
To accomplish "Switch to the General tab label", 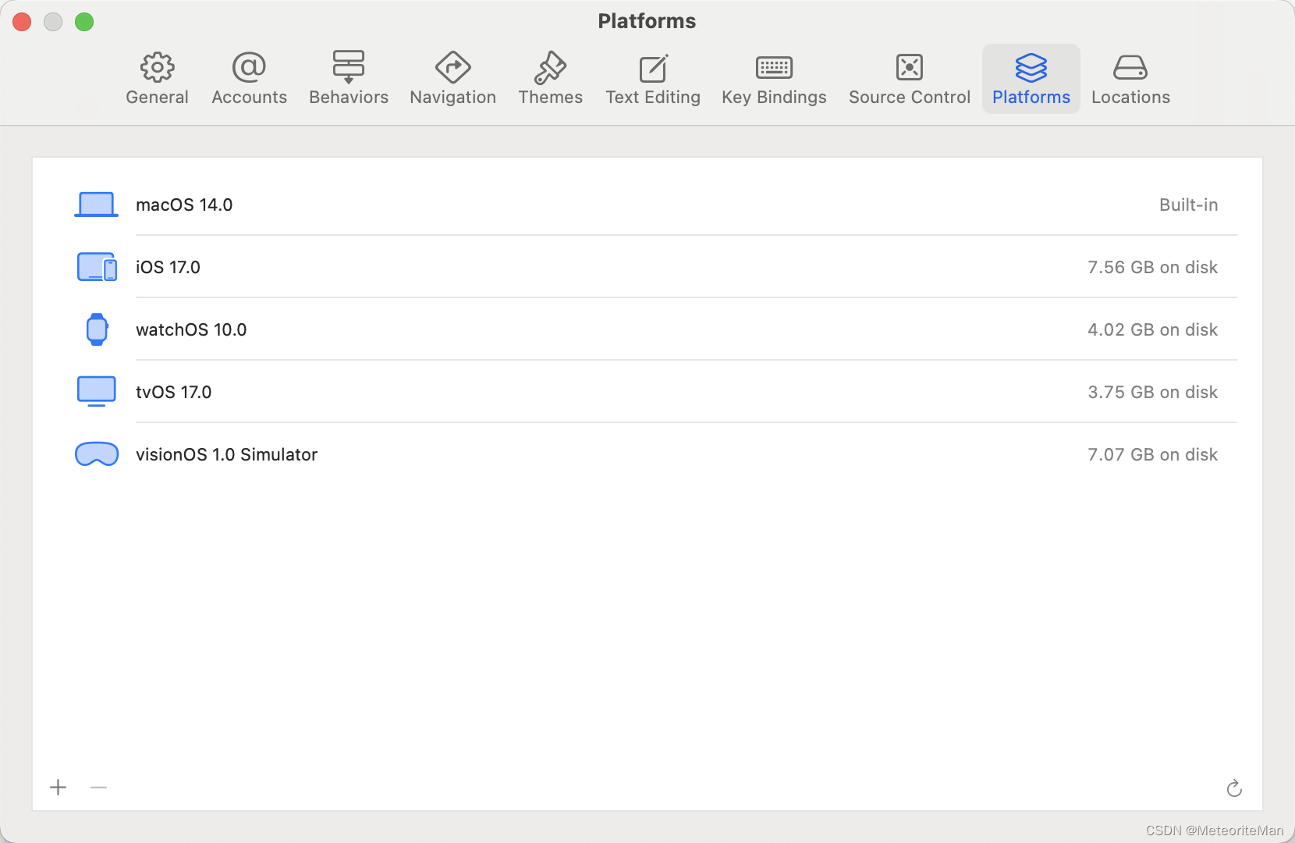I will pos(157,98).
